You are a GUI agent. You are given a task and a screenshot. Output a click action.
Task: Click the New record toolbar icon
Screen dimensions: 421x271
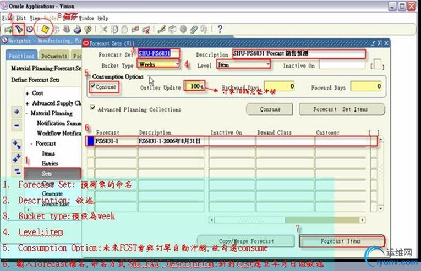[x=8, y=29]
